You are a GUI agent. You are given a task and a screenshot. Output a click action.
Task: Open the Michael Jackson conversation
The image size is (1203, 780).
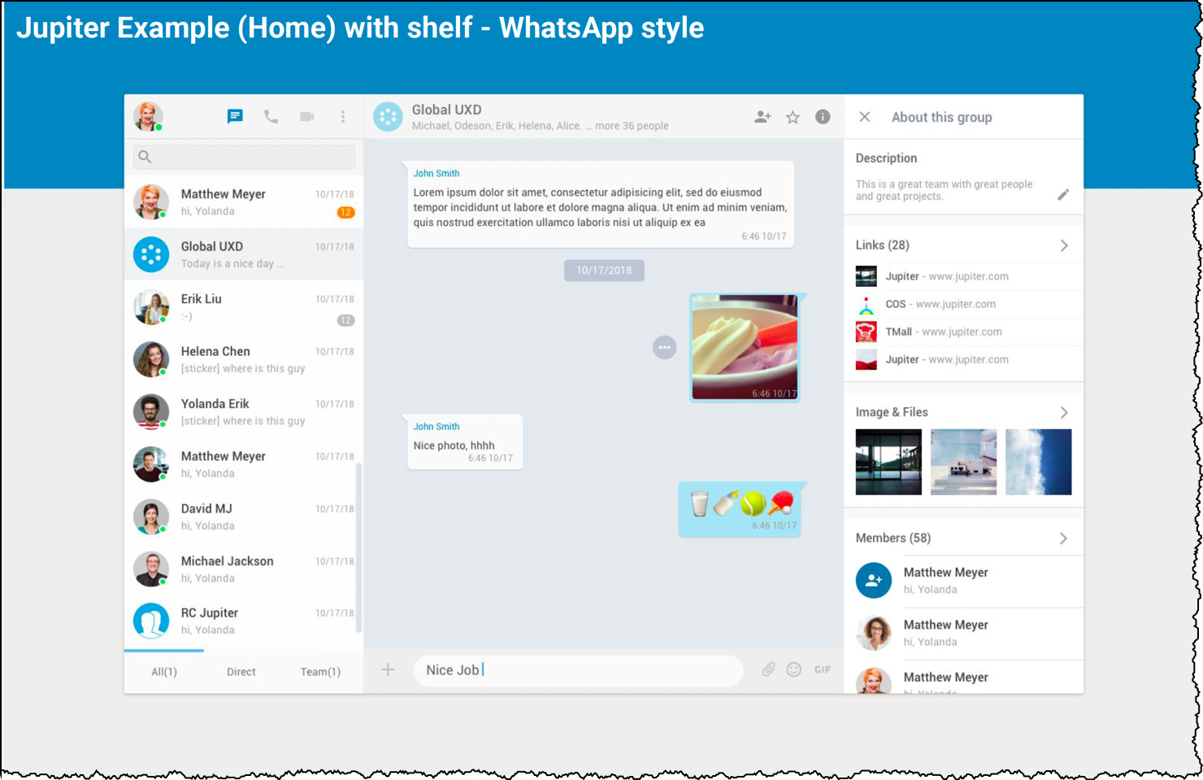[244, 569]
